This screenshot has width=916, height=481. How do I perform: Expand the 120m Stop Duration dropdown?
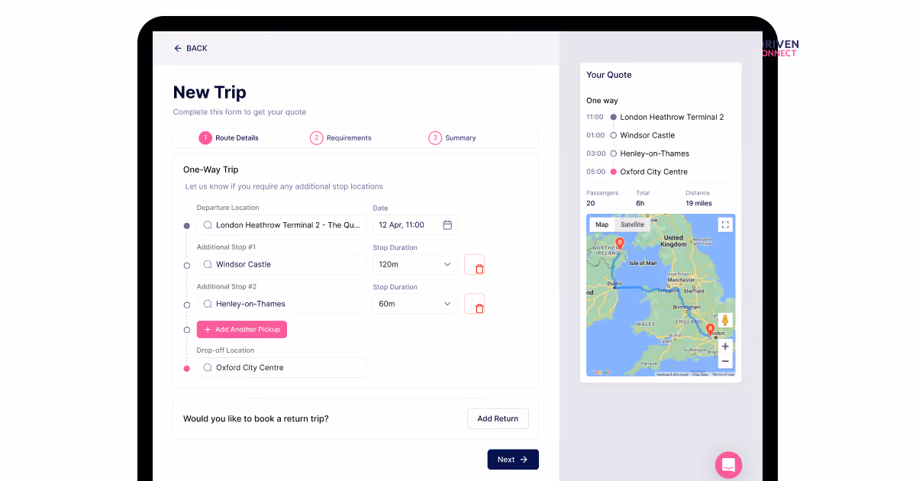[414, 264]
